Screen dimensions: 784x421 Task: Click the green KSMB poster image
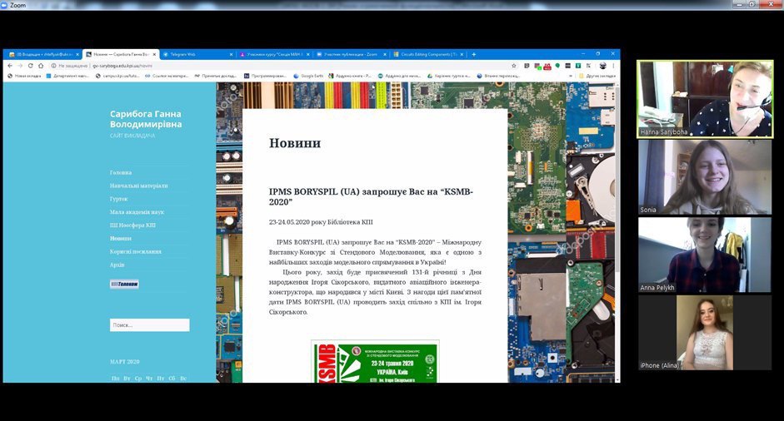(375, 362)
